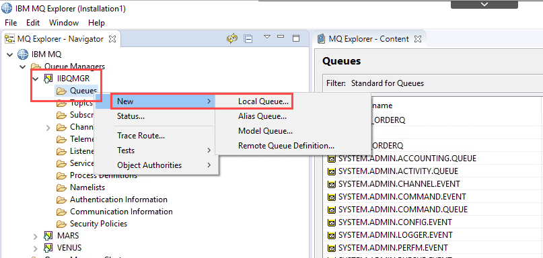543x258 pixels.
Task: Select the SYSTEM.ADMIN.PERFM.EVENT queue row
Action: [x=393, y=248]
